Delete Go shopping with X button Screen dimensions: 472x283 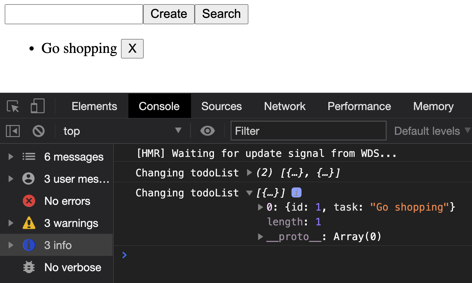[x=132, y=49]
